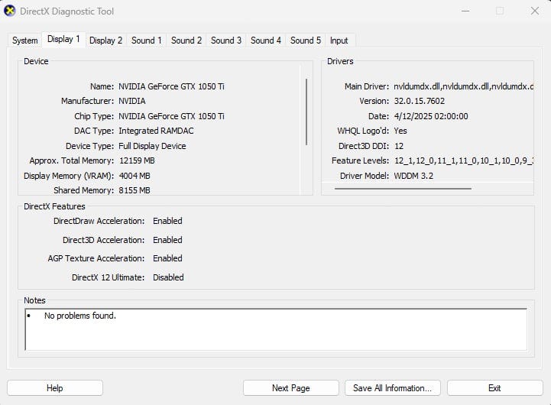Exit the diagnostic tool
This screenshot has height=405, width=551.
[x=494, y=387]
